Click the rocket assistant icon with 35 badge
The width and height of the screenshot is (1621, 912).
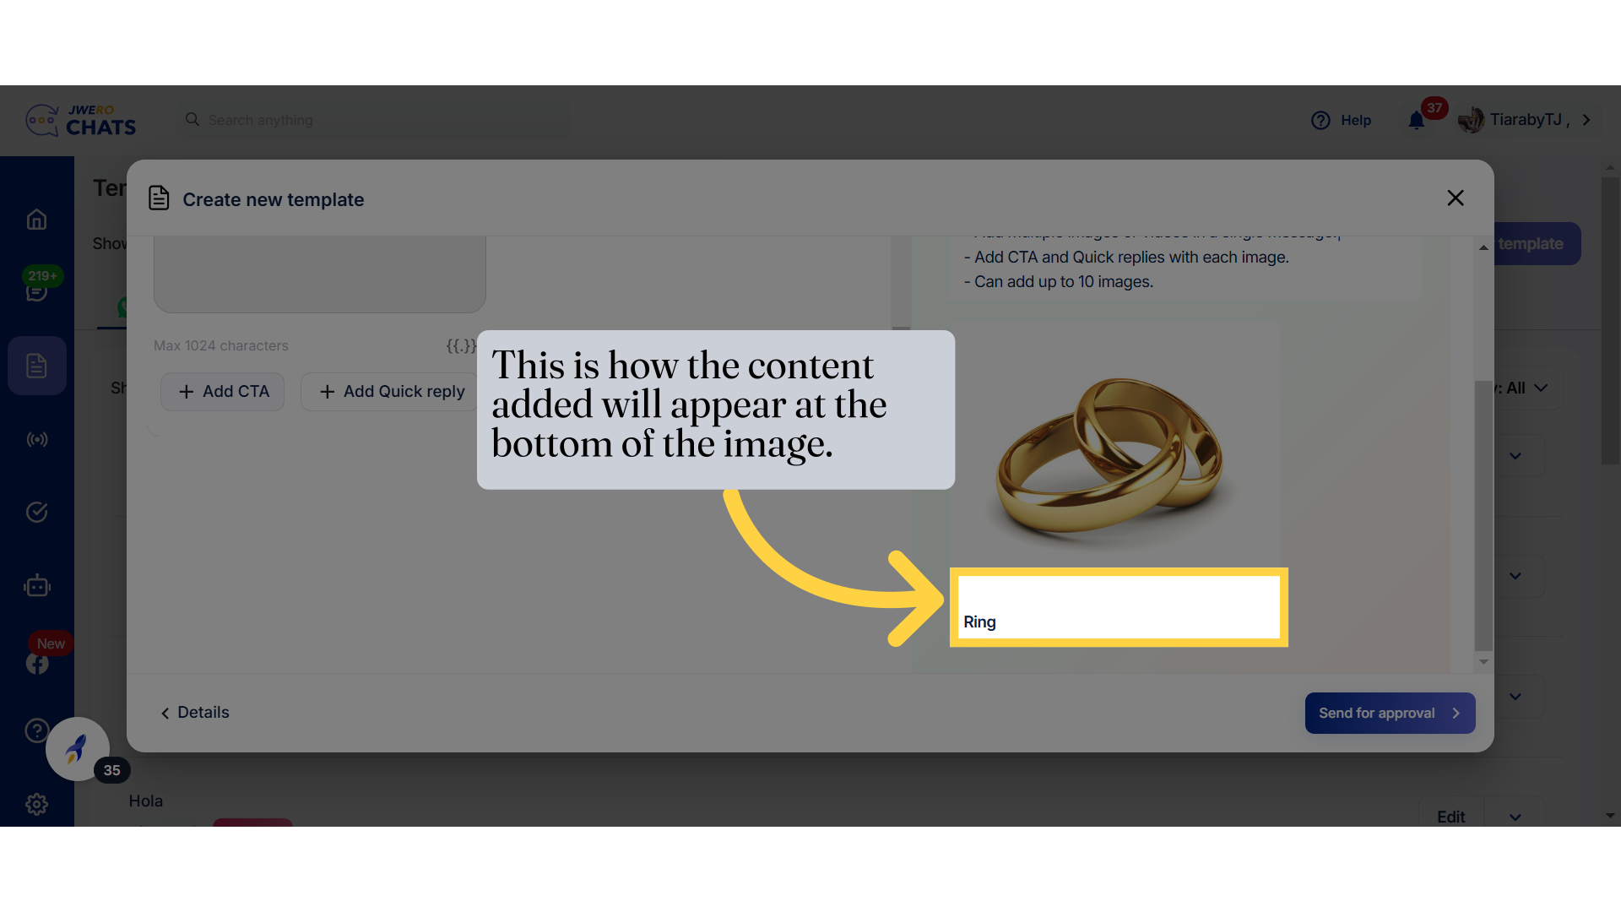point(77,749)
